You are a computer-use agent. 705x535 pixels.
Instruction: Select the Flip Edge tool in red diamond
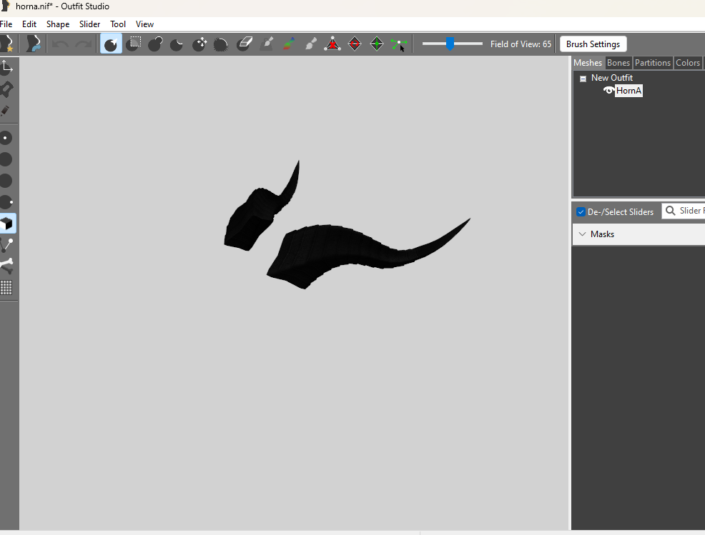(355, 44)
